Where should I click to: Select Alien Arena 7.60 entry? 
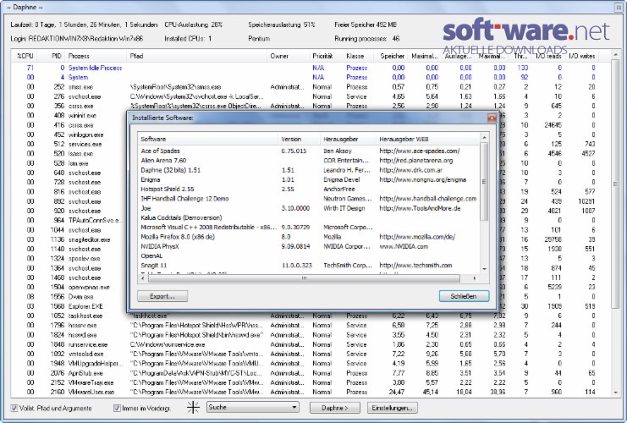(x=308, y=161)
